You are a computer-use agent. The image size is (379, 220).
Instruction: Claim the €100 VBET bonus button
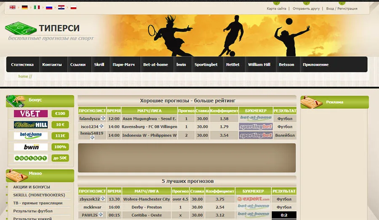click(60, 113)
